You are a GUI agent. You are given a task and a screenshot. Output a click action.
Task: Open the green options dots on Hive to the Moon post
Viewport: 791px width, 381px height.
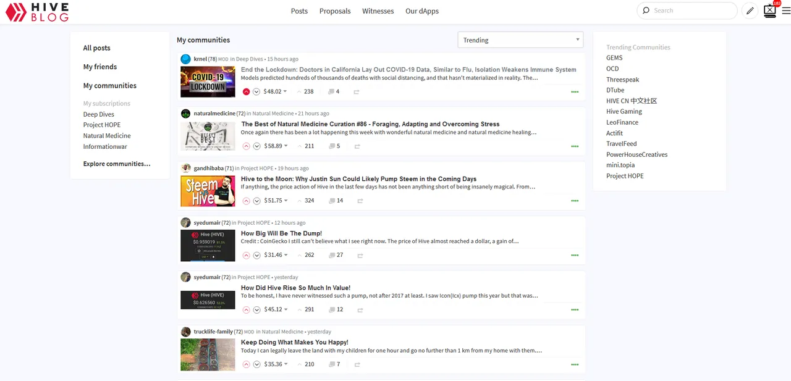[x=575, y=201]
